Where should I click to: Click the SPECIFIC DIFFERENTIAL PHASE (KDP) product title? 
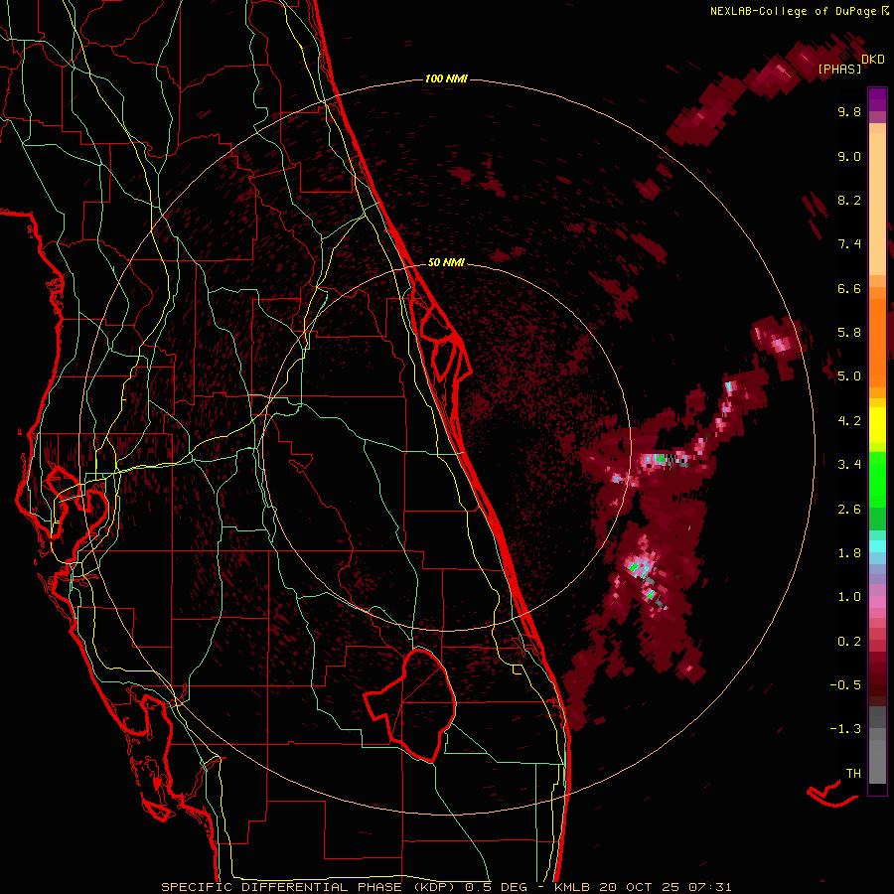(x=310, y=887)
